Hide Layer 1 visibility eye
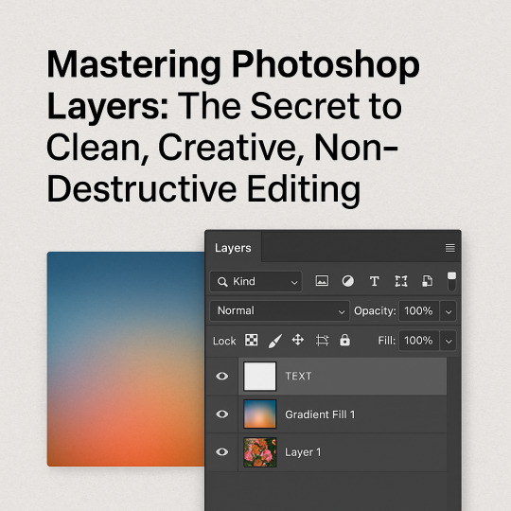The image size is (511, 511). 222,451
